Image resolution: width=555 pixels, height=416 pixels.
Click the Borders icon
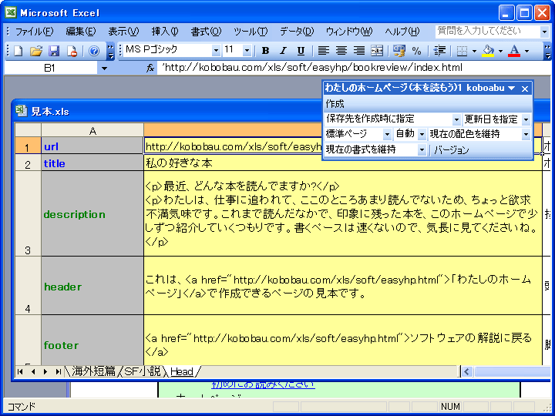(462, 51)
